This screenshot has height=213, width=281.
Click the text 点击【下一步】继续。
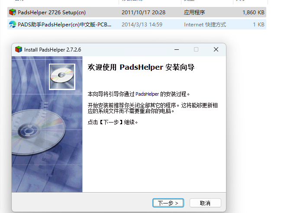coord(113,123)
